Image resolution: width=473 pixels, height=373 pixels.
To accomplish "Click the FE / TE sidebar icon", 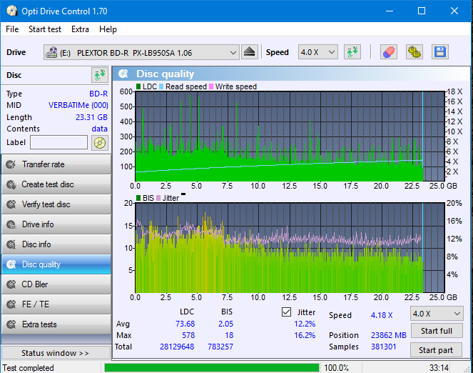I will (11, 304).
